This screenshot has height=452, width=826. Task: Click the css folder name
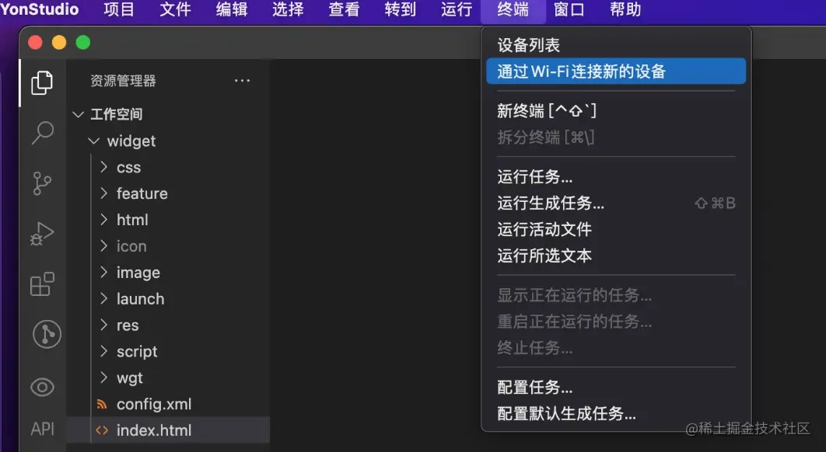tap(128, 167)
